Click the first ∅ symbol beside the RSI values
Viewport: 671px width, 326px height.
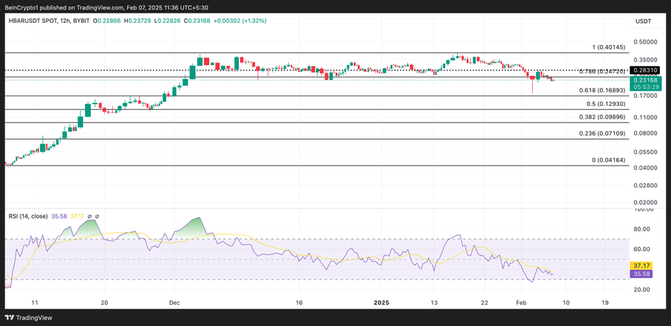[x=89, y=215]
